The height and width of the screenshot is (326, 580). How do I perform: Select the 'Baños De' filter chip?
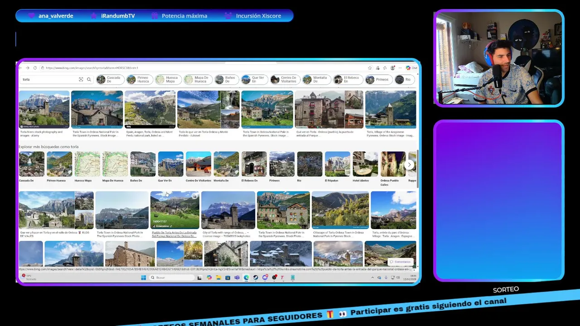coord(226,79)
